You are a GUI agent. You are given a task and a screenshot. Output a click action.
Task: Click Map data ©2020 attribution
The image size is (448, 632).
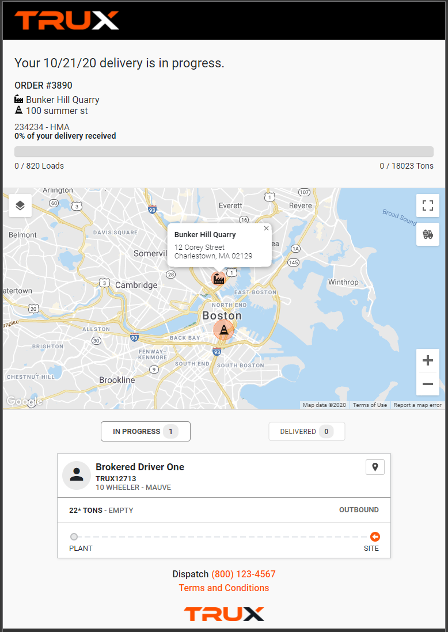tap(324, 405)
